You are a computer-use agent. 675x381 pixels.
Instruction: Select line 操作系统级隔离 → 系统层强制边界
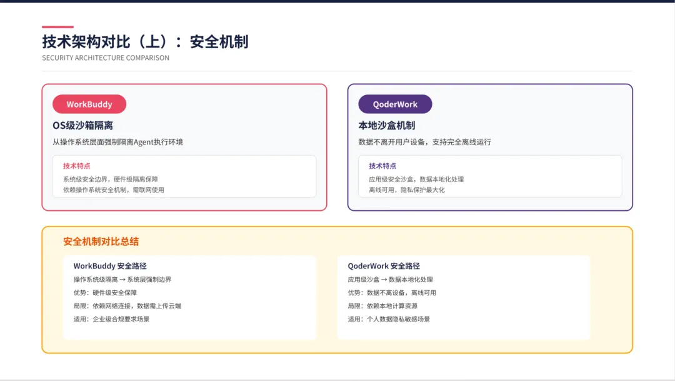tap(122, 279)
